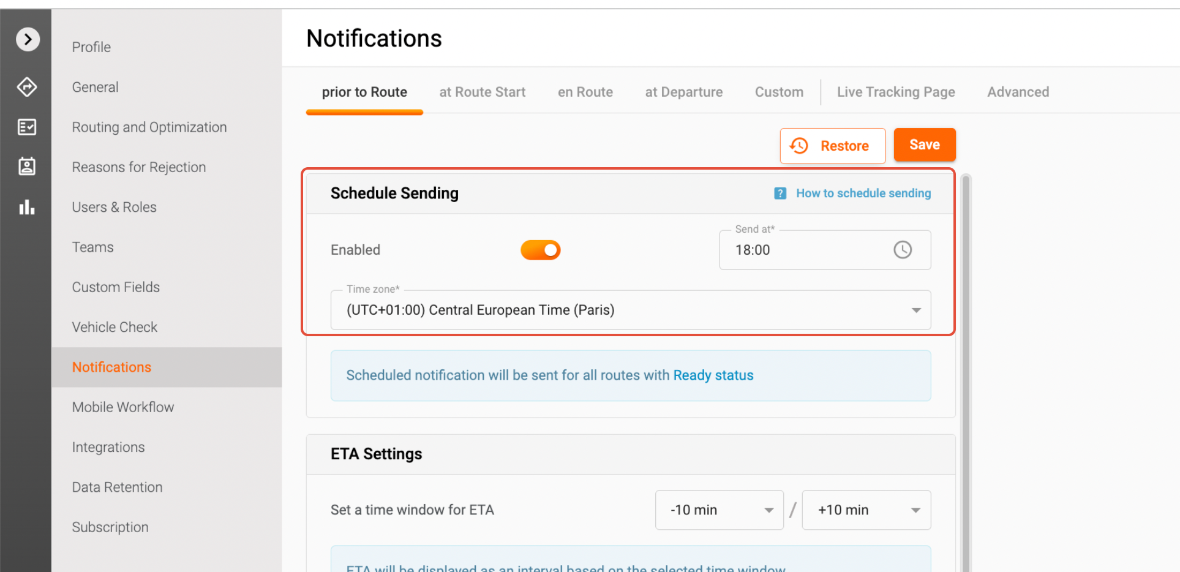Image resolution: width=1180 pixels, height=572 pixels.
Task: Open Mobile Workflow settings in menu
Action: [x=123, y=407]
